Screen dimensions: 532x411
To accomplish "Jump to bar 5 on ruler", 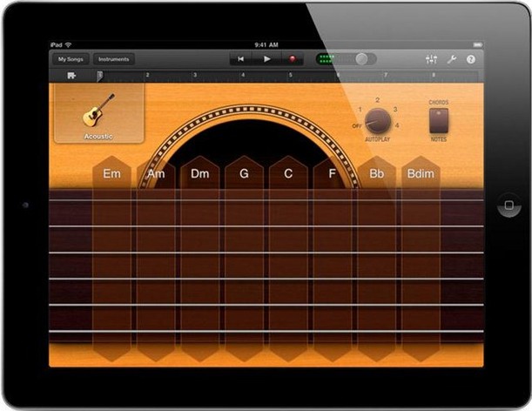I will (291, 75).
